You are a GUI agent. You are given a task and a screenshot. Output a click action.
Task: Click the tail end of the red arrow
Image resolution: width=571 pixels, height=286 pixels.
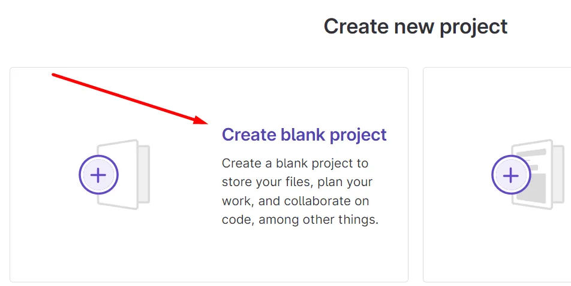coord(54,75)
